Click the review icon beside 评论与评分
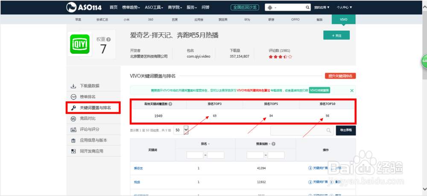The height and width of the screenshot is (196, 427). tap(73, 129)
